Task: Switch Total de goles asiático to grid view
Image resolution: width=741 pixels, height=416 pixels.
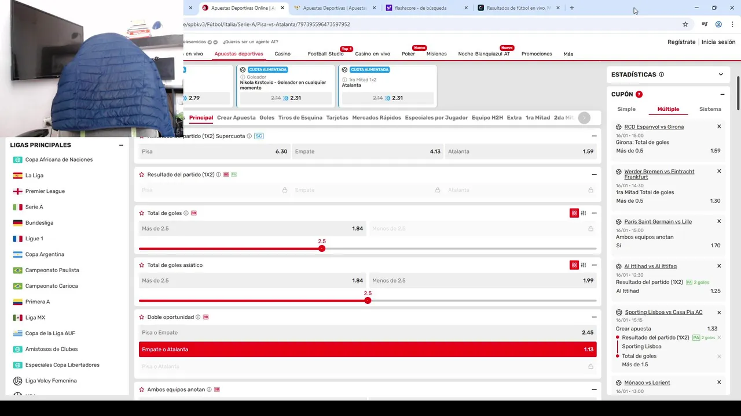Action: click(574, 265)
